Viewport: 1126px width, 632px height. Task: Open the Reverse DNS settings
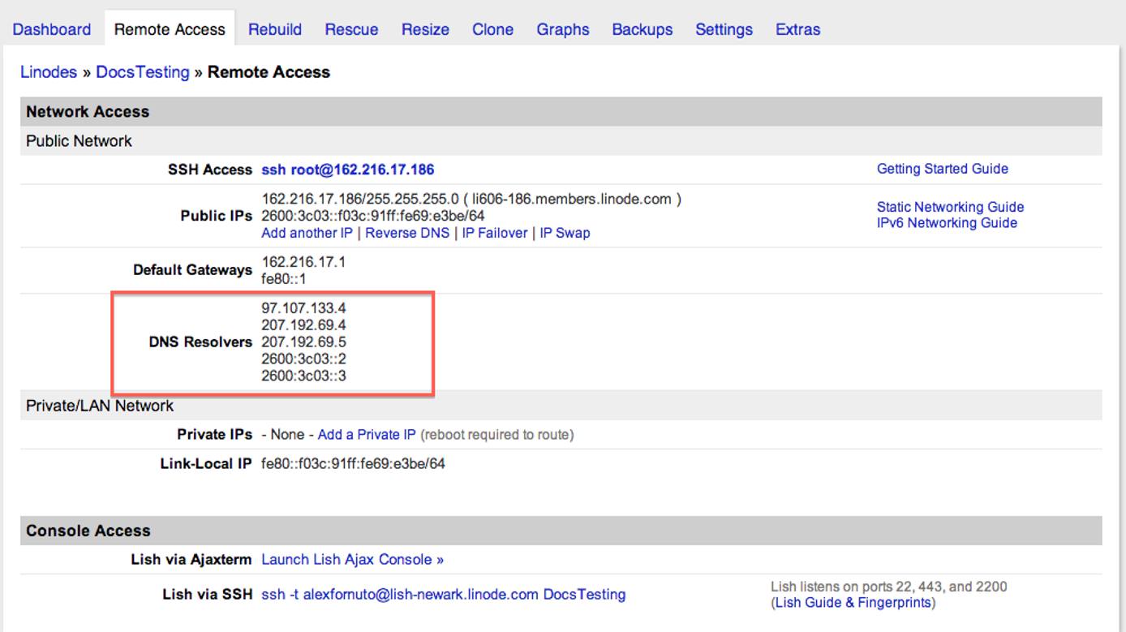406,233
